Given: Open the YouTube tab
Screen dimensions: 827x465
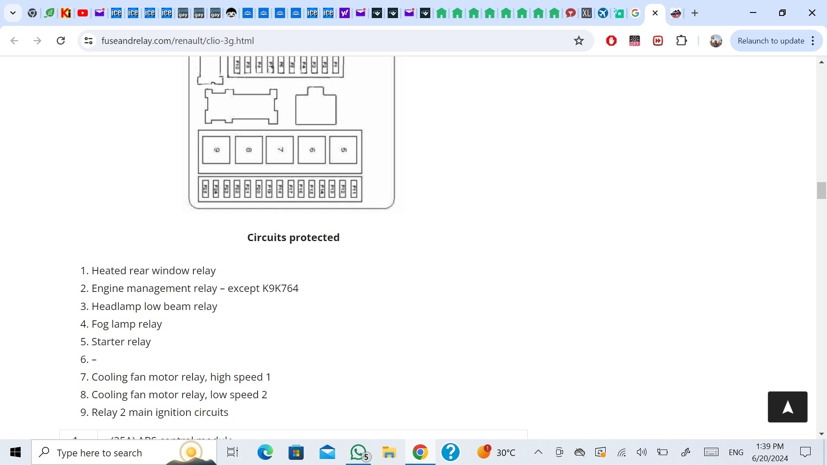Looking at the screenshot, I should [x=83, y=13].
